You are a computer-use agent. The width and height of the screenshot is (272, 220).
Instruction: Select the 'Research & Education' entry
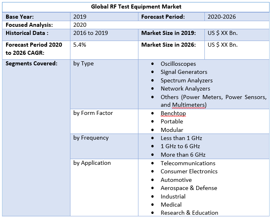pyautogui.click(x=189, y=213)
